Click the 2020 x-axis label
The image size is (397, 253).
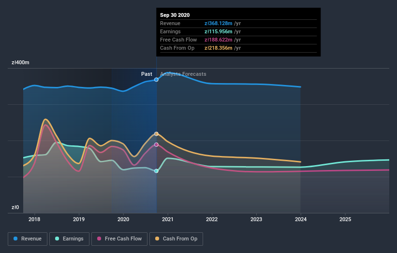point(123,219)
